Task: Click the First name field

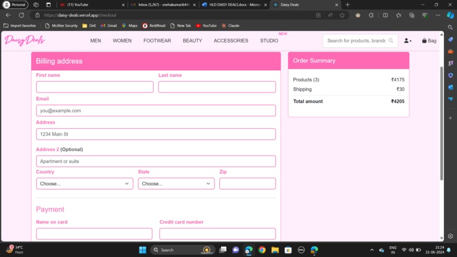Action: point(95,87)
